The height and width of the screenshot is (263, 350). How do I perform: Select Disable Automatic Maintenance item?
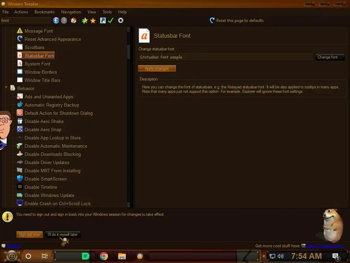[56, 146]
